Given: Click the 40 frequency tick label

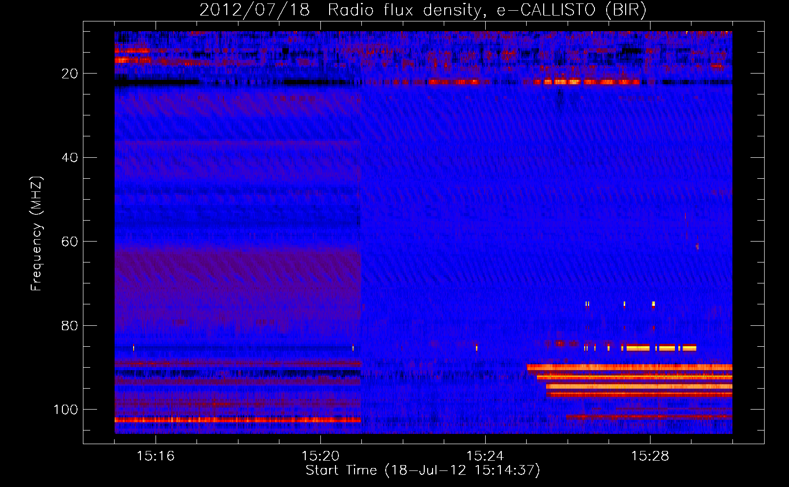Looking at the screenshot, I should pyautogui.click(x=70, y=158).
